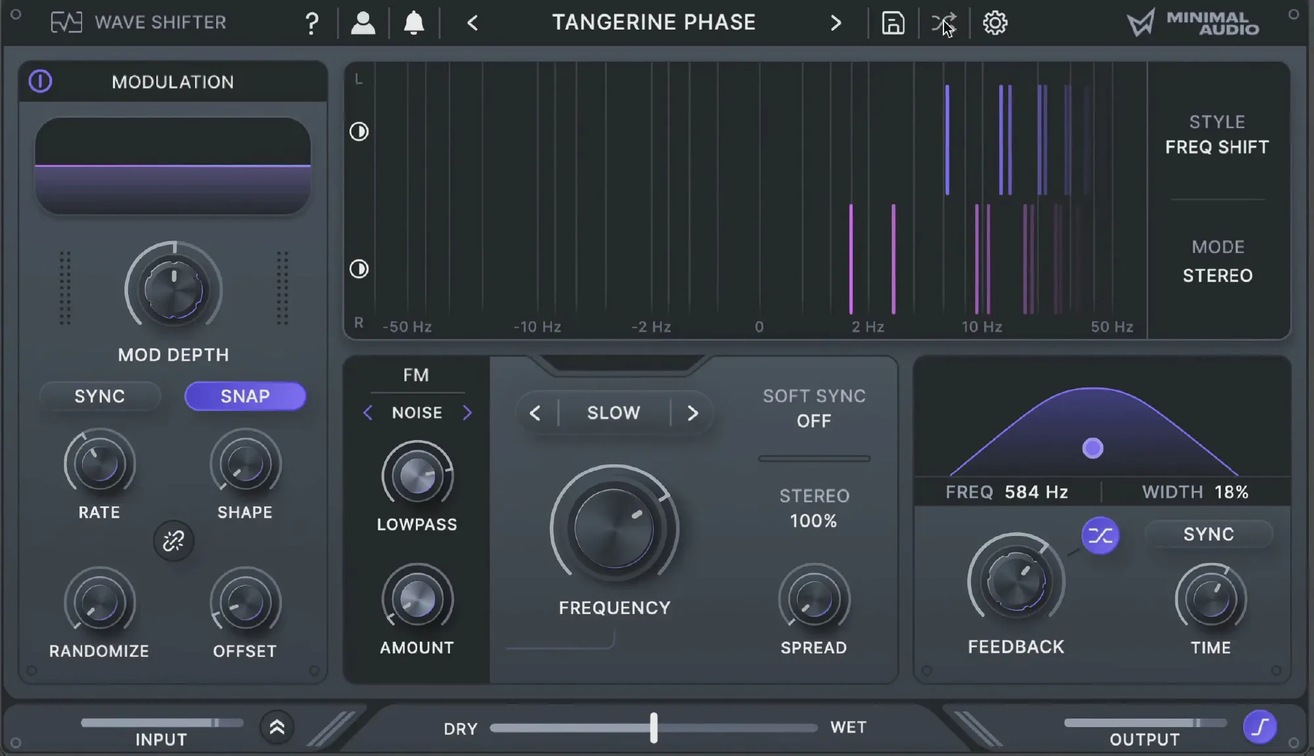Select next FM source after Noise
Screen dimensions: 1314x756
tap(467, 412)
